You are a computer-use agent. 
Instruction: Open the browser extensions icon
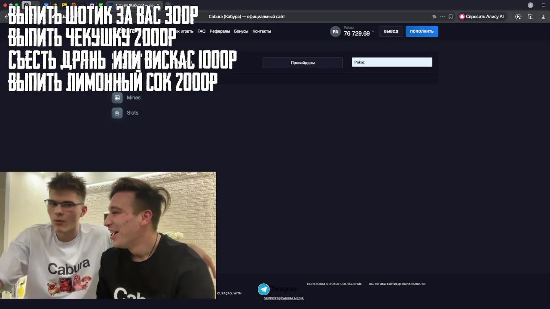(531, 17)
